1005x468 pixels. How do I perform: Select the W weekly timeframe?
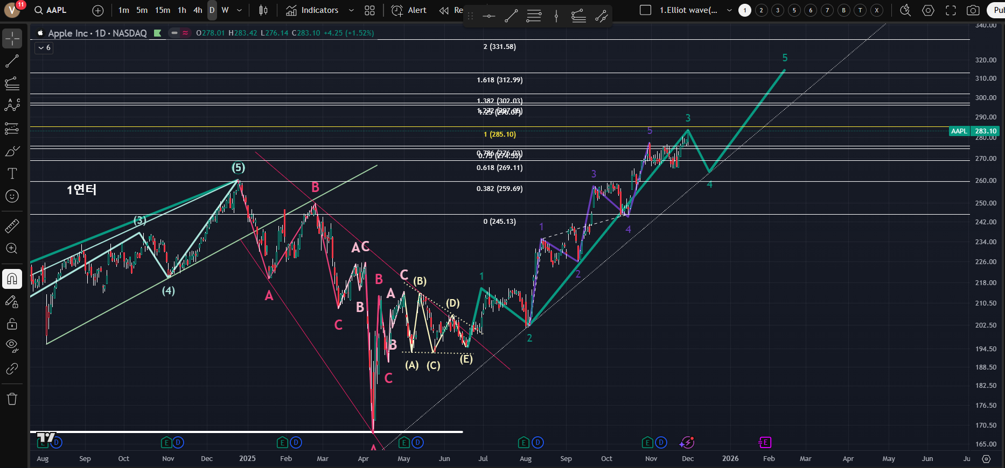point(225,10)
